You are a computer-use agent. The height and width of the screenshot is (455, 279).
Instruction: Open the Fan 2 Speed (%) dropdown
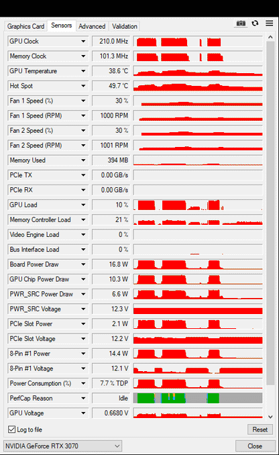(83, 130)
